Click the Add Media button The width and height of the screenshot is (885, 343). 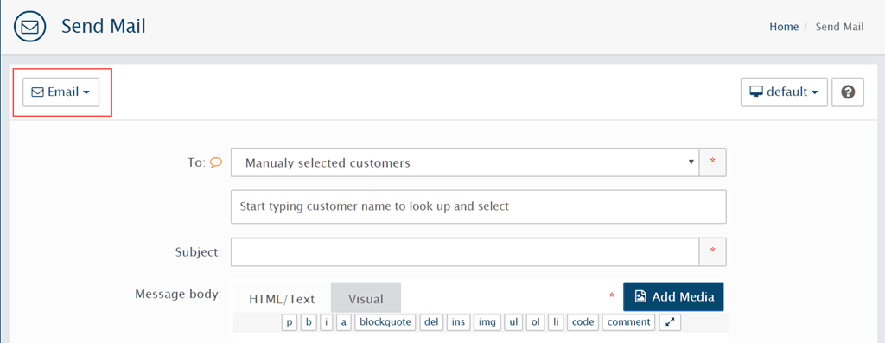pos(673,296)
